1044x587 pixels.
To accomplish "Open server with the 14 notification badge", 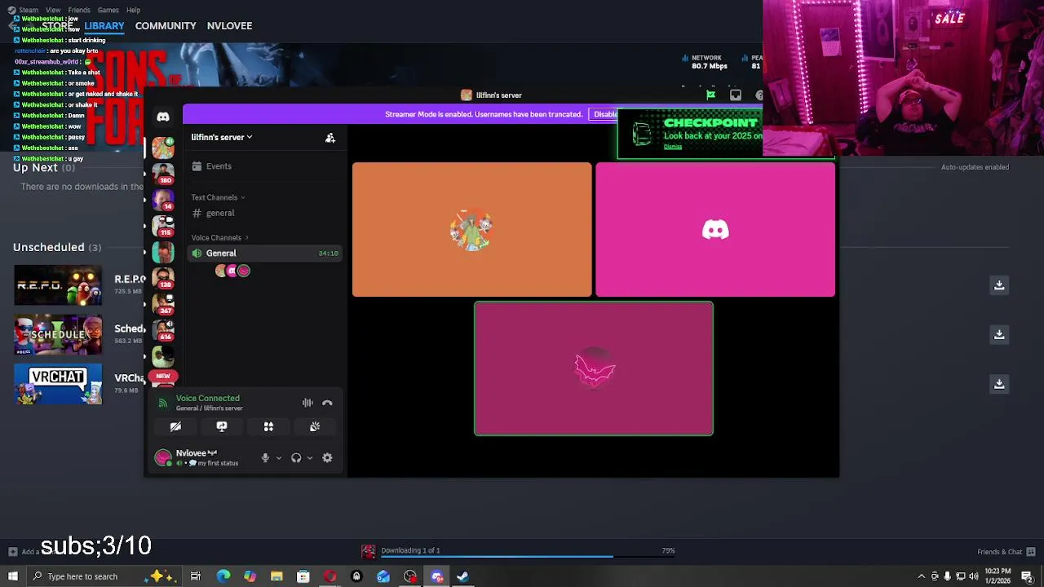I will pyautogui.click(x=163, y=200).
